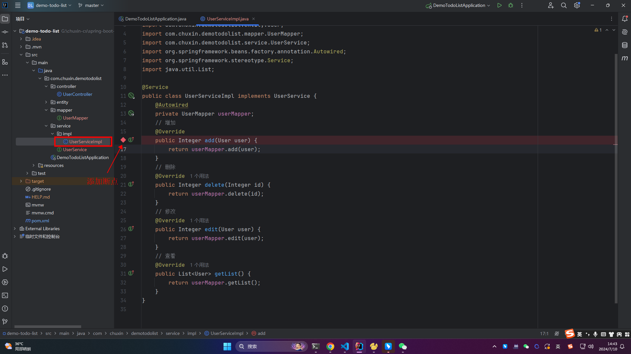Close the UserServiceImpl.java tab
The width and height of the screenshot is (631, 354).
pyautogui.click(x=254, y=19)
